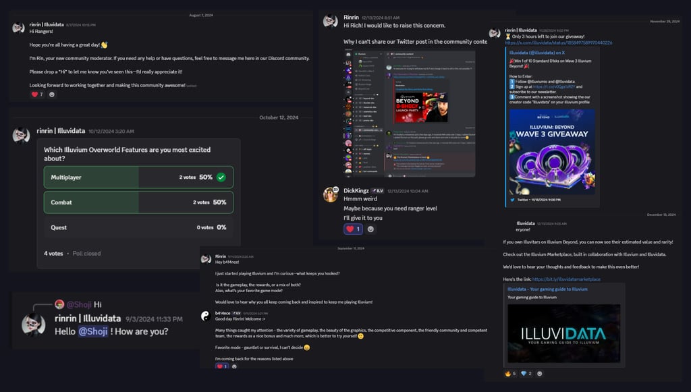Click the @Shoji mention in reply
691x392 pixels.
click(93, 331)
